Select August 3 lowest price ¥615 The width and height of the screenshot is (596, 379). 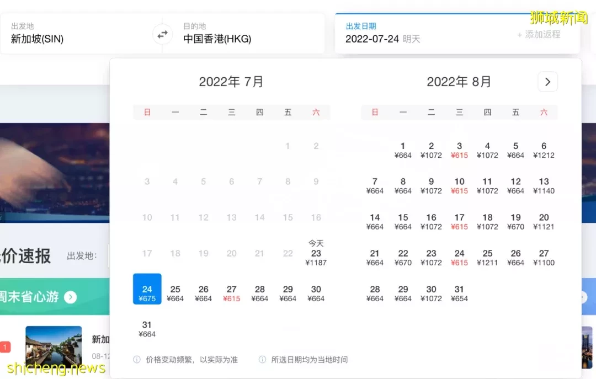click(459, 150)
